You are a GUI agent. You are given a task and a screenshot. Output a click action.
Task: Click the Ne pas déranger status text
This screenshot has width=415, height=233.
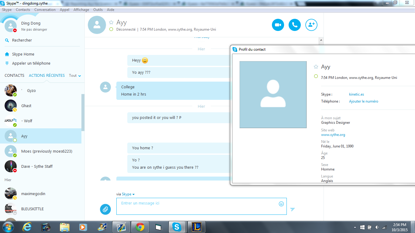tap(34, 30)
